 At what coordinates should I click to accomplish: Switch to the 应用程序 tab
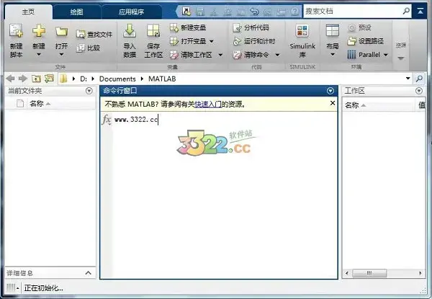(131, 12)
